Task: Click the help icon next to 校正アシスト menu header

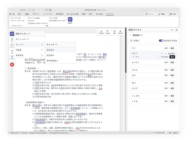Action: [x=29, y=34]
